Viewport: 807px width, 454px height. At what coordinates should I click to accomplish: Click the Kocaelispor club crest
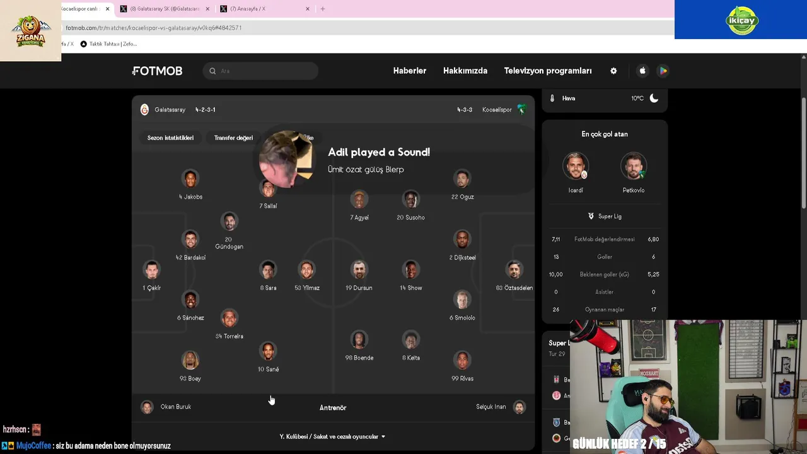(x=521, y=110)
